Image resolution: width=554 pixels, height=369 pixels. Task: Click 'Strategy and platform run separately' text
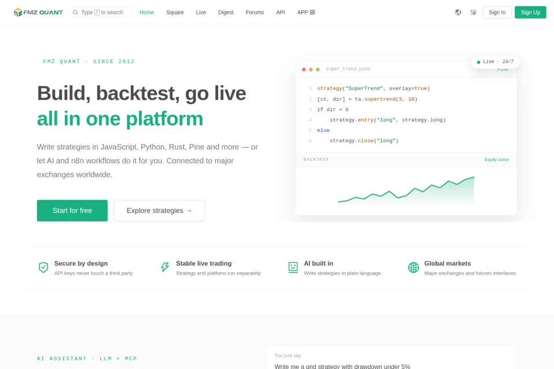click(x=218, y=273)
